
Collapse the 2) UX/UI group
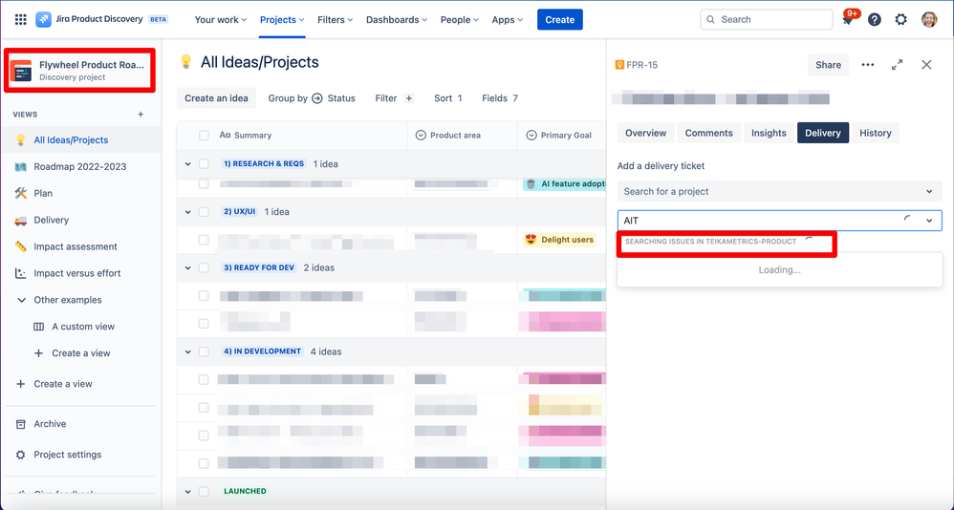coord(188,212)
